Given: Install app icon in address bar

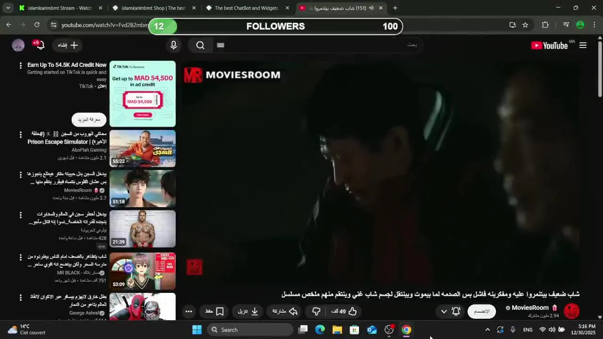Looking at the screenshot, I should tap(513, 25).
